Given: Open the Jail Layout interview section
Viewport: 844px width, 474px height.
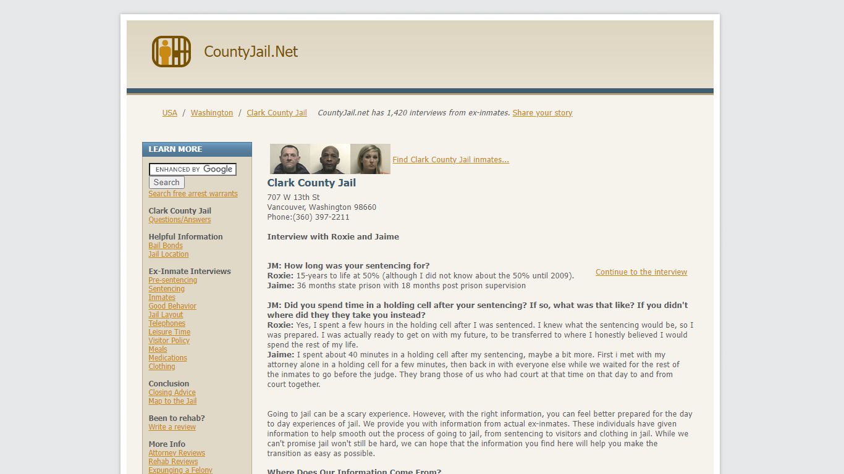Looking at the screenshot, I should click(166, 315).
